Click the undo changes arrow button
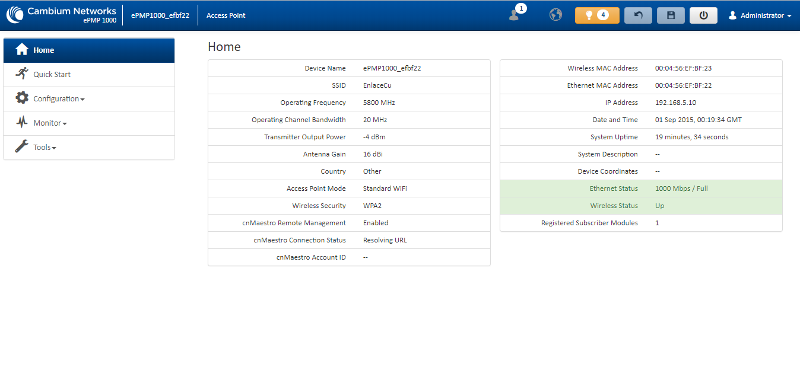The image size is (800, 377). [x=638, y=15]
